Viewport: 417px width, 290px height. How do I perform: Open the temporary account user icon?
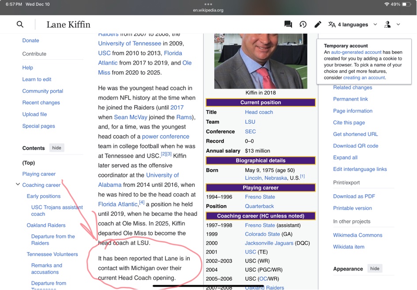[387, 24]
